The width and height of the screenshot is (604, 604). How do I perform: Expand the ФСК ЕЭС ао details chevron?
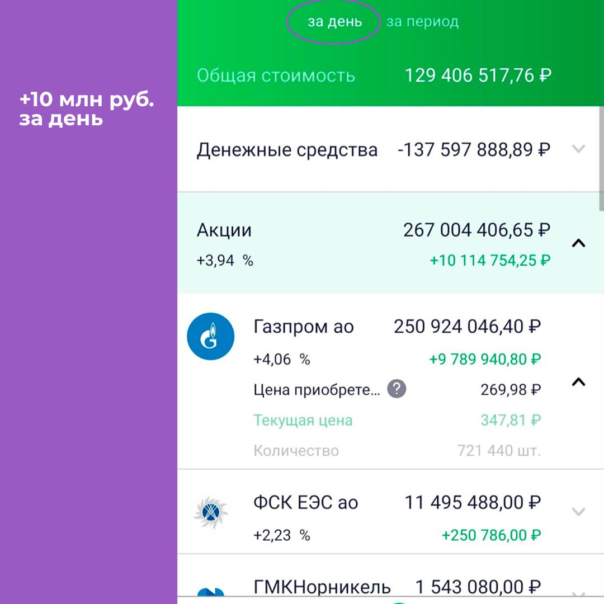click(579, 512)
